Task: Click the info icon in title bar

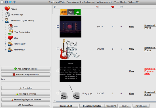Action: pyautogui.click(x=14, y=2)
